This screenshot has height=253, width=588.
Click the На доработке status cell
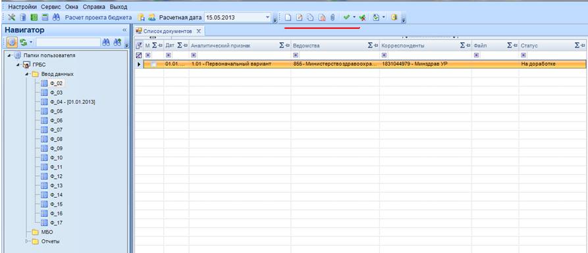pyautogui.click(x=552, y=64)
